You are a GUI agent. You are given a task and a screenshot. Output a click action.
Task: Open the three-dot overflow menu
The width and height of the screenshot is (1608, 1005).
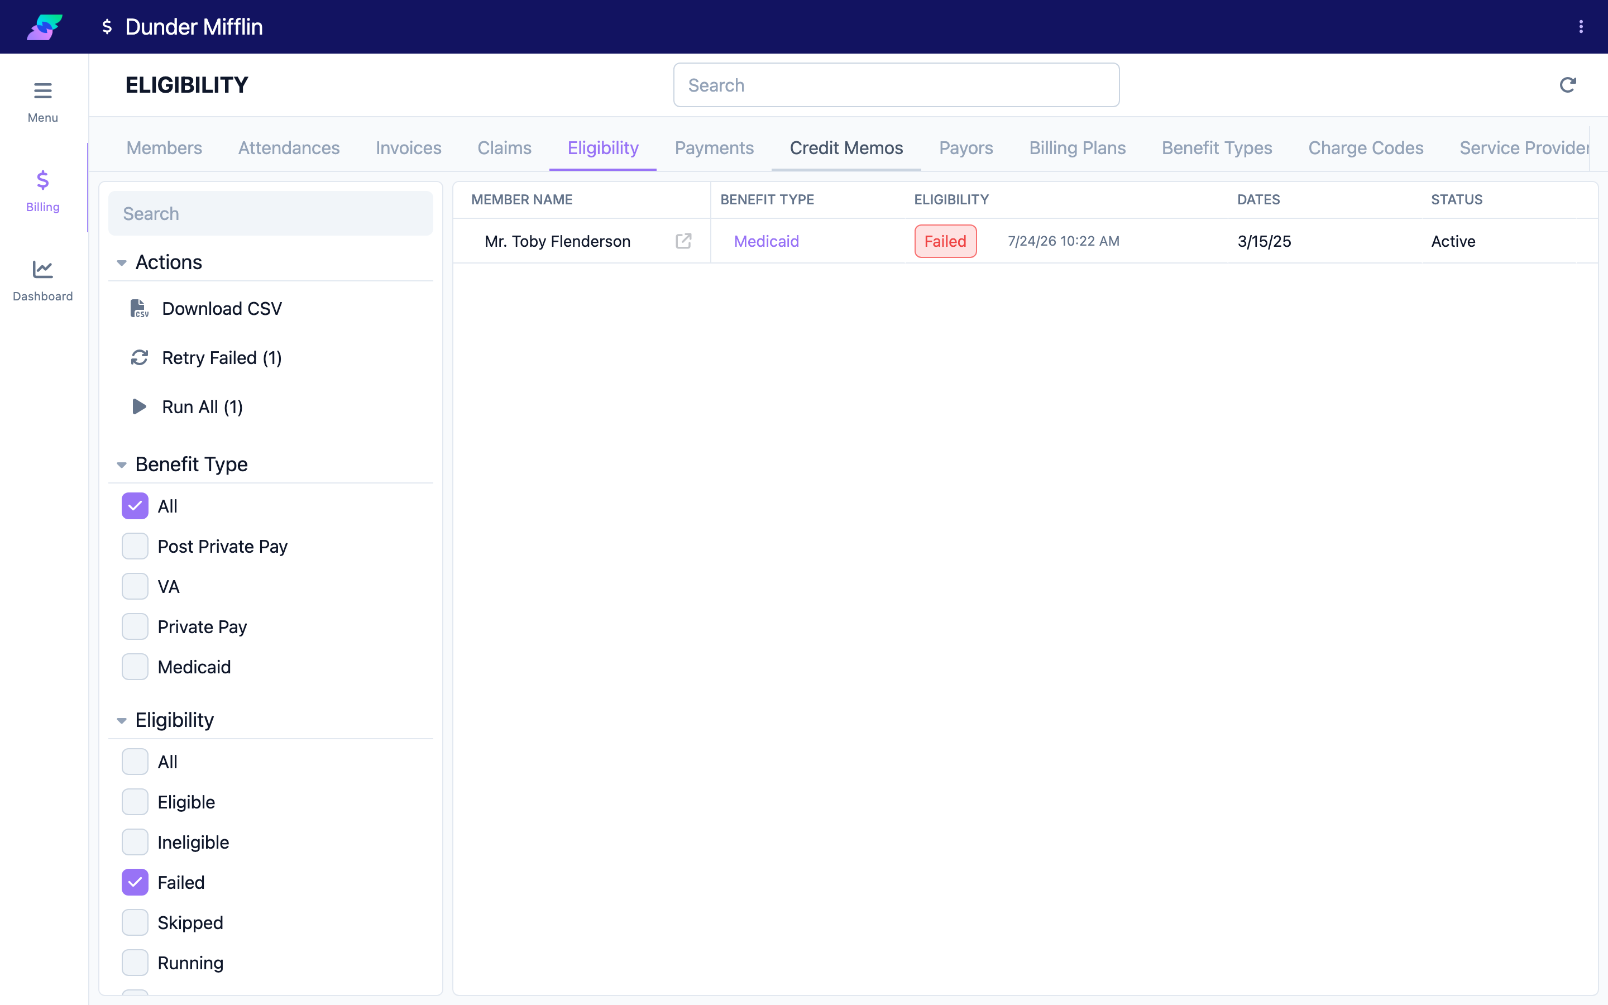1581,27
